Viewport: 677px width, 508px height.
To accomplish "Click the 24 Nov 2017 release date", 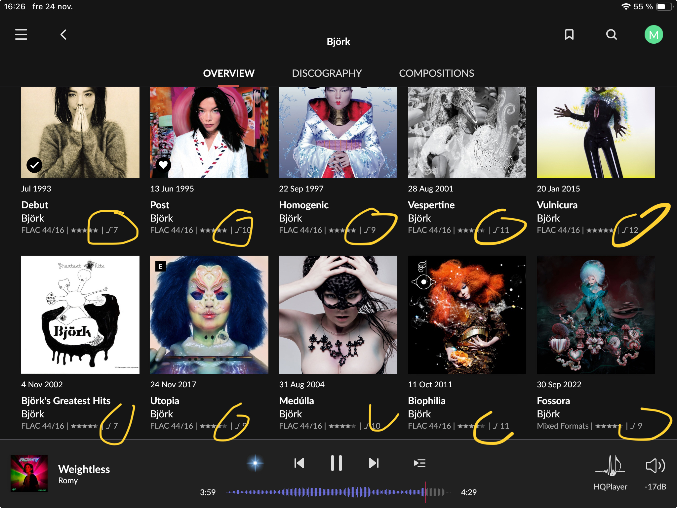I will pos(173,384).
